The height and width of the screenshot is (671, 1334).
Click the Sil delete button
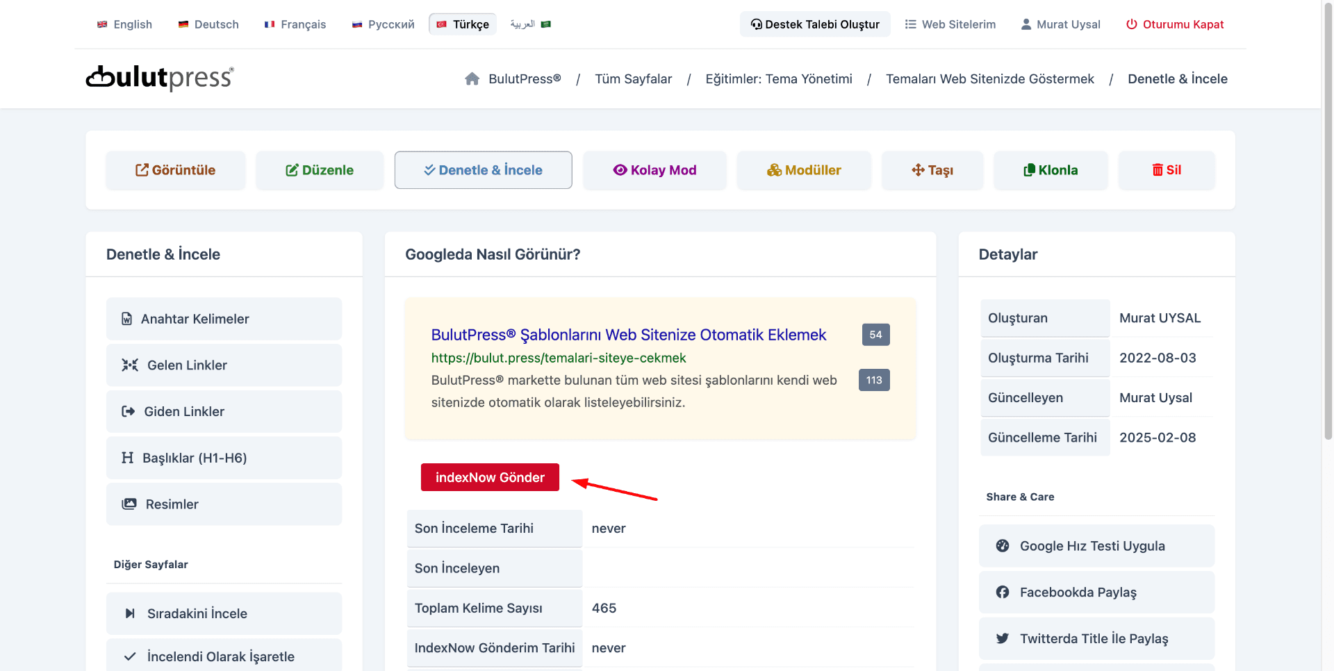(x=1167, y=170)
